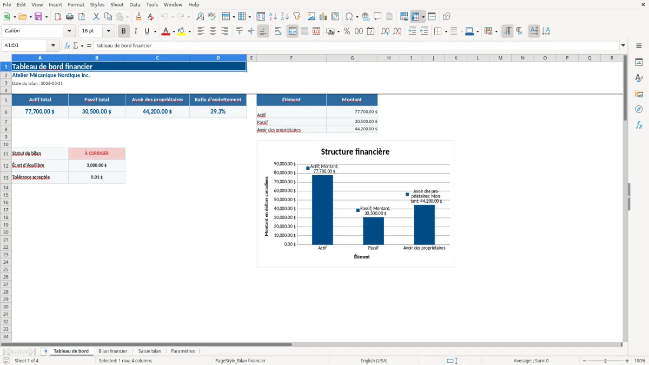This screenshot has width=649, height=365.
Task: Align cell content to bottom
Action: pos(263,31)
